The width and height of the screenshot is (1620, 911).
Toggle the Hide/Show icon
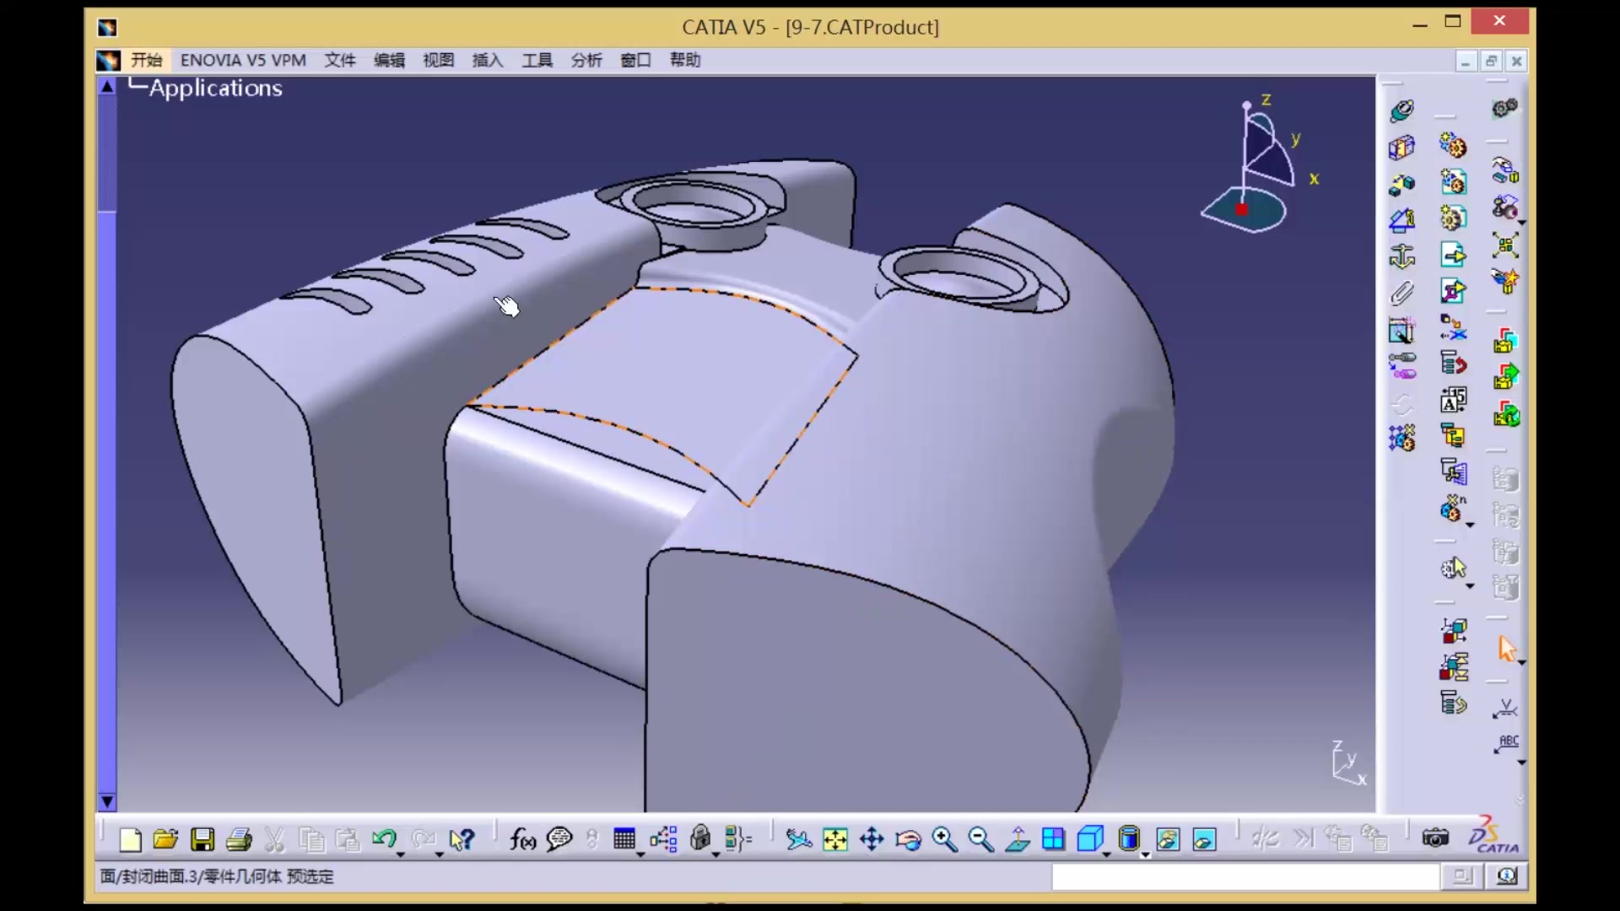coord(1168,839)
